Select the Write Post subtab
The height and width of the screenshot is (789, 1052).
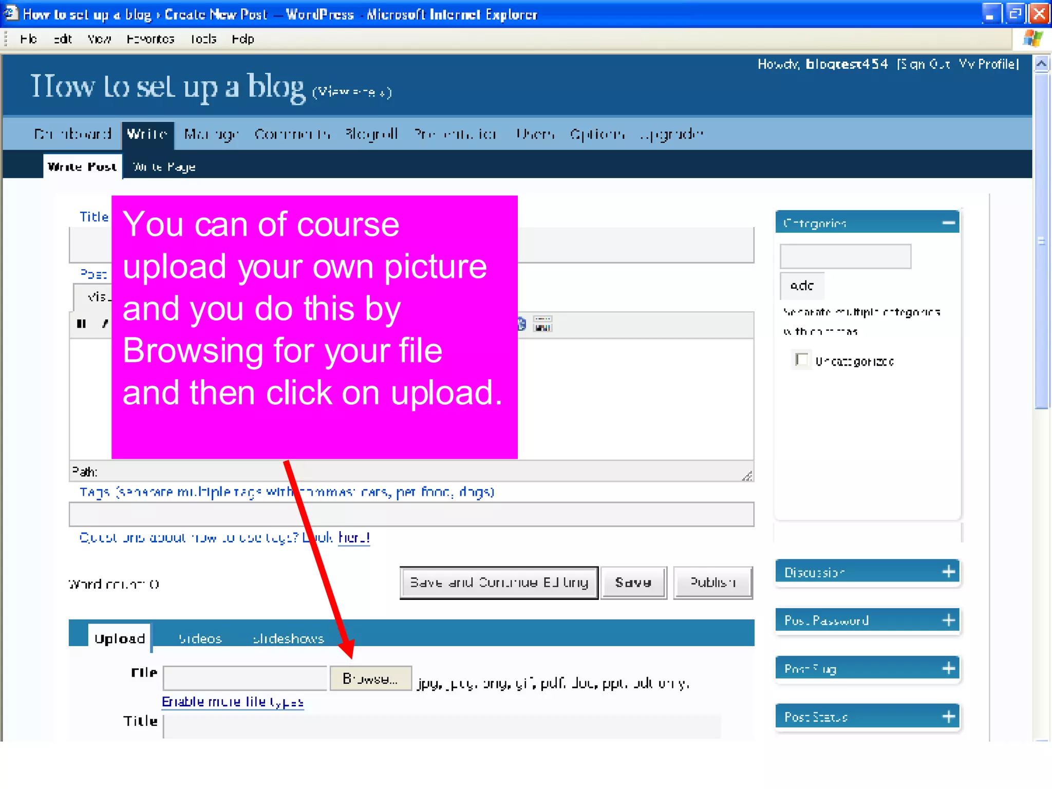pos(82,166)
